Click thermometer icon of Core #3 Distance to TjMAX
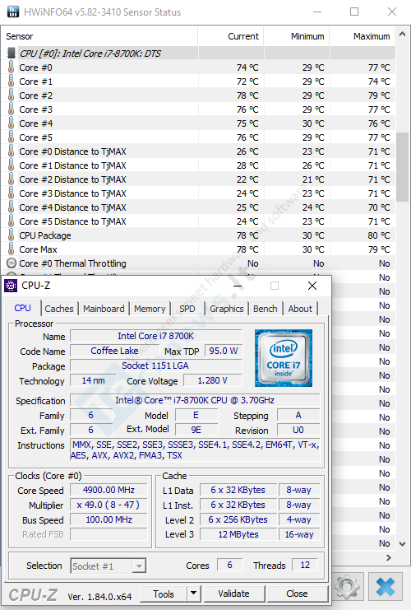Viewport: 411px width, 610px height. pos(11,193)
